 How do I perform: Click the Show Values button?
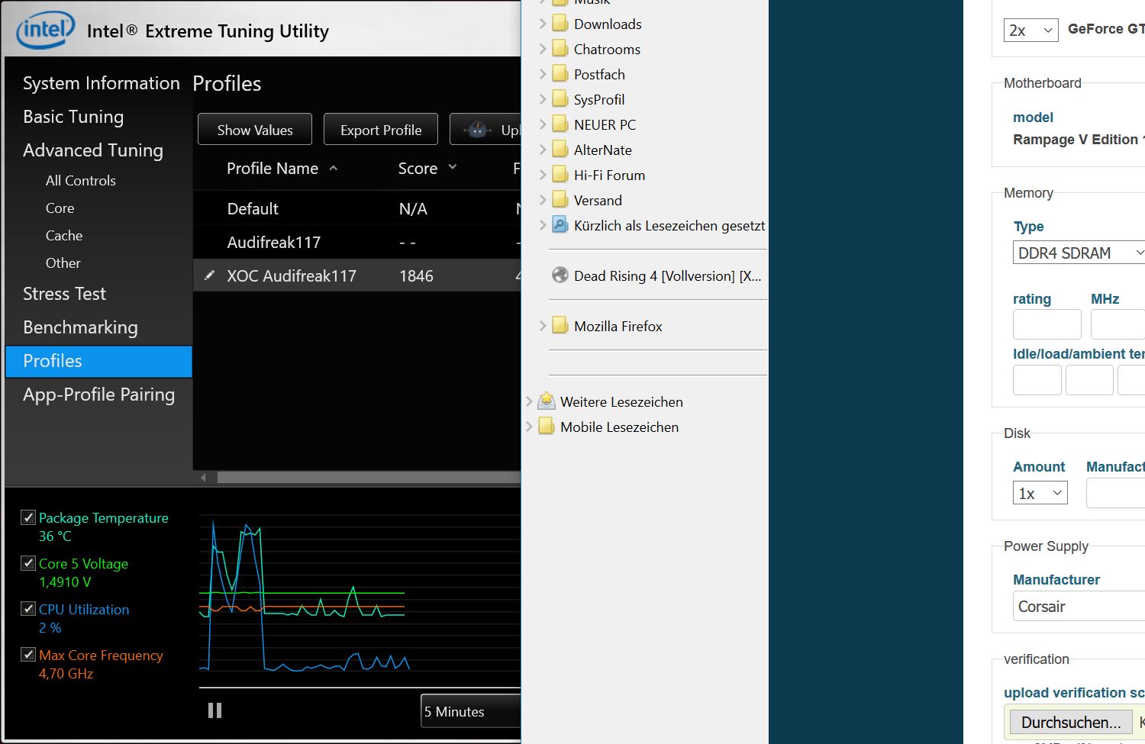pos(255,130)
